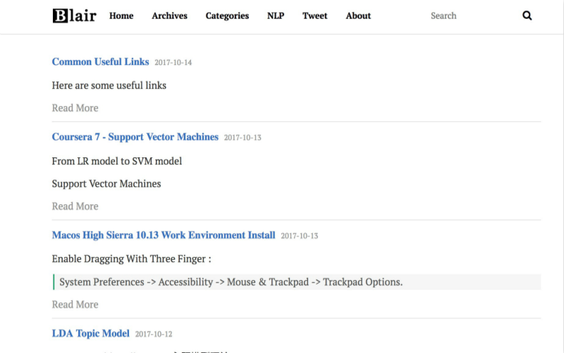The width and height of the screenshot is (564, 353).
Task: Open the LDA Topic Model post
Action: coord(90,333)
